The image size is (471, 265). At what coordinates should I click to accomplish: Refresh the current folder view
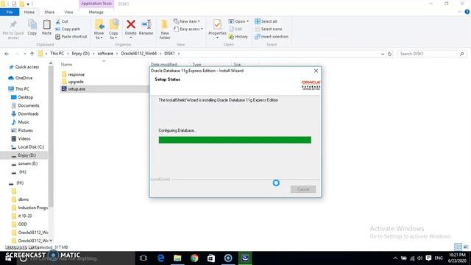(x=389, y=54)
